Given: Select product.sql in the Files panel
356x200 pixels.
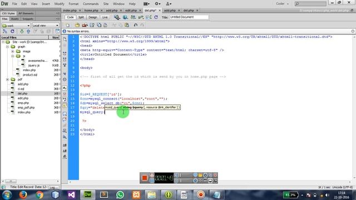Looking at the screenshot, I should [x=29, y=74].
